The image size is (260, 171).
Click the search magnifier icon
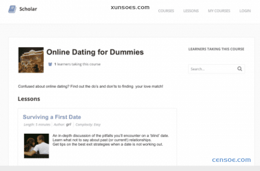click(240, 69)
